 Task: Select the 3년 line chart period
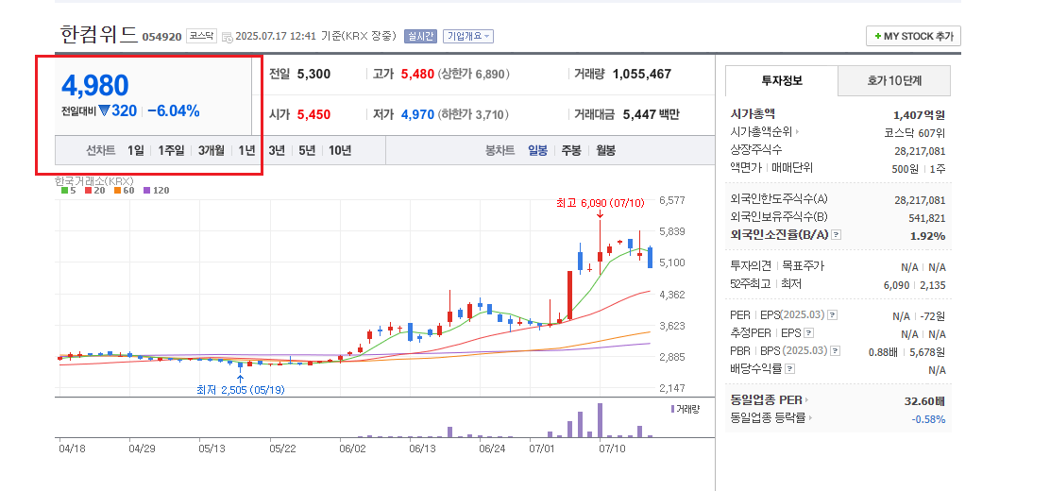[277, 151]
